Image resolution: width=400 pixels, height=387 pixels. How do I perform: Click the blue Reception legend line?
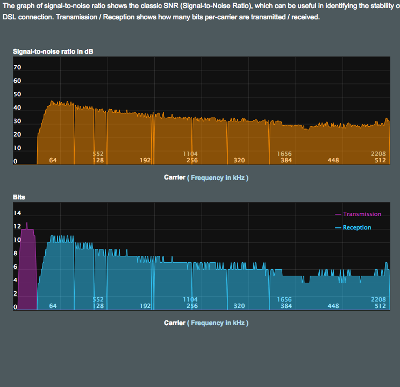338,228
